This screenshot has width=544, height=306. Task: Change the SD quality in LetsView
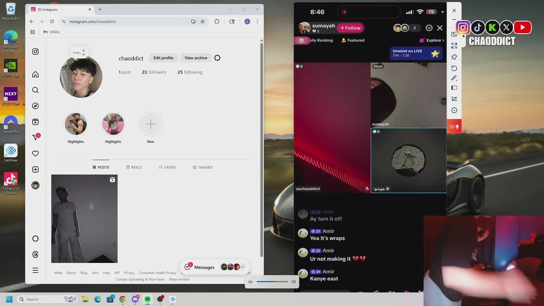(454, 127)
